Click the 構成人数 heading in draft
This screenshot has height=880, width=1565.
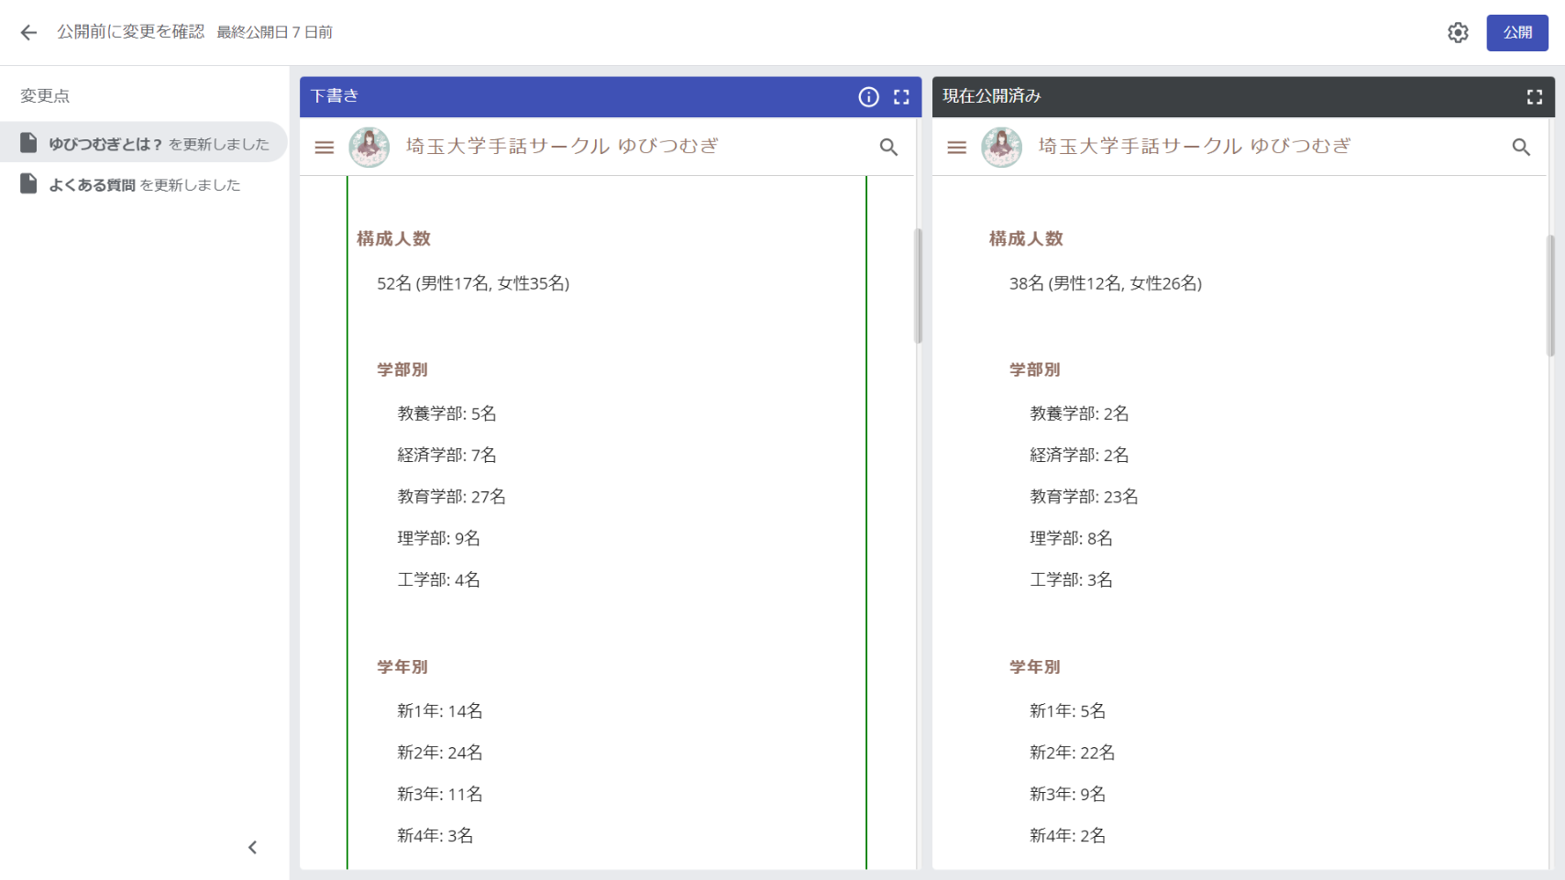393,239
